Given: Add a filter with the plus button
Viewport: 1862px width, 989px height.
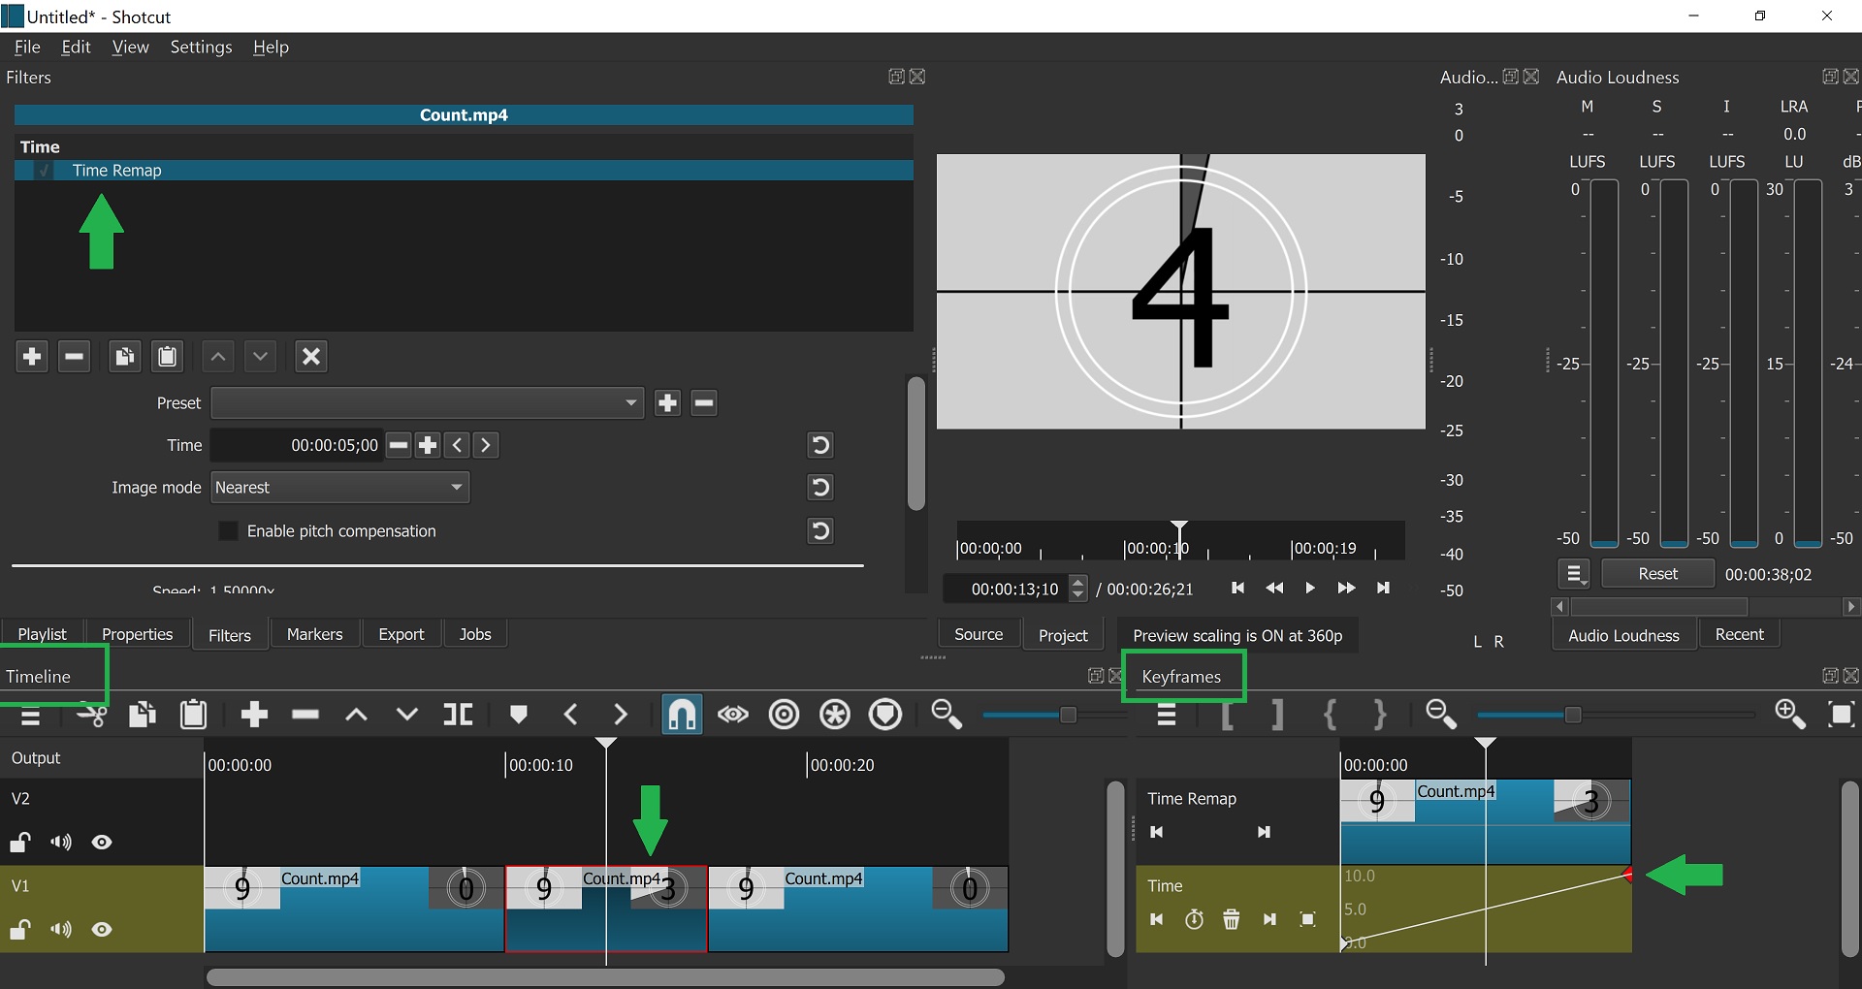Looking at the screenshot, I should tap(31, 357).
